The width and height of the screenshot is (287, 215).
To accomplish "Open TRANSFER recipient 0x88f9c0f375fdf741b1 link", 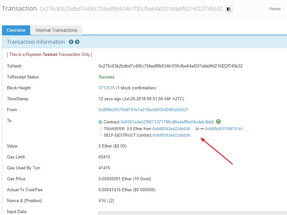I will click(x=226, y=129).
